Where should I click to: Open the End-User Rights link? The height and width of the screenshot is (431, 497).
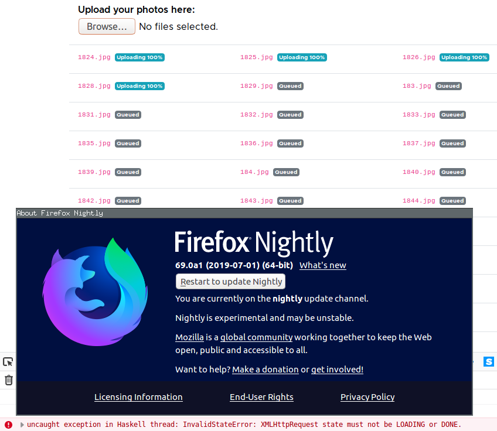coord(261,397)
